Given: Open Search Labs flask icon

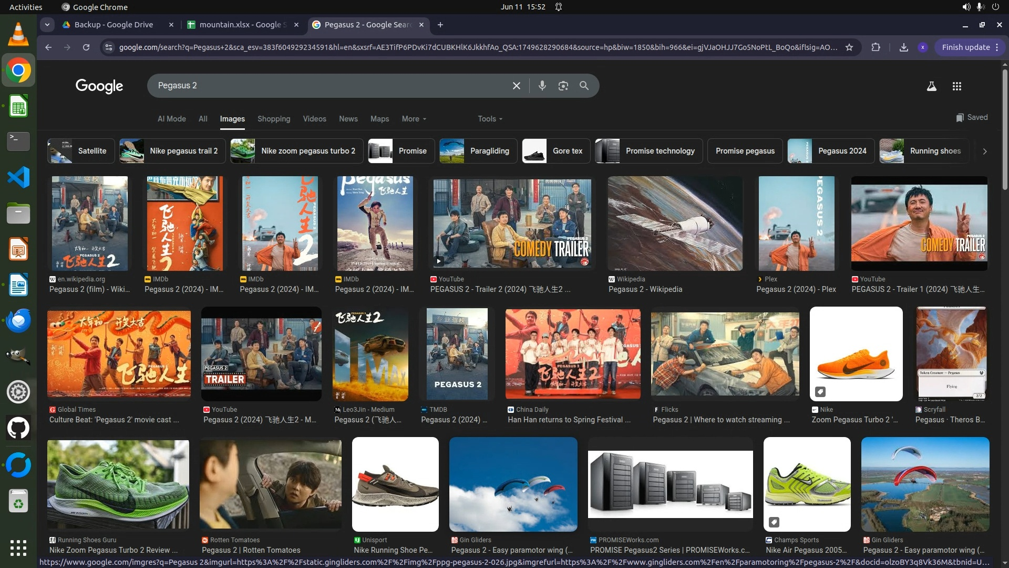Looking at the screenshot, I should [x=931, y=86].
